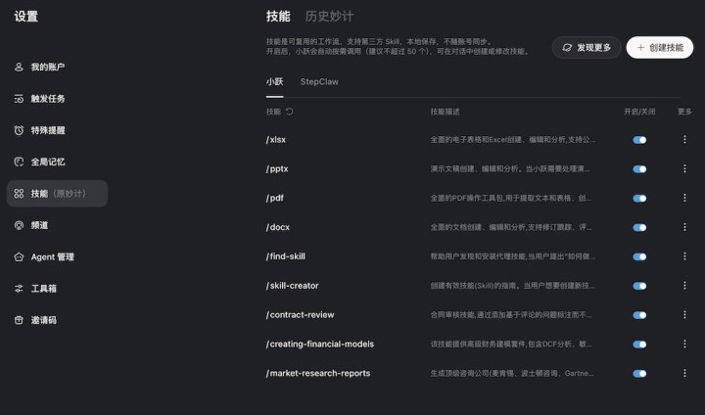This screenshot has width=705, height=415.
Task: Click the skills grid icon in sidebar
Action: (19, 194)
